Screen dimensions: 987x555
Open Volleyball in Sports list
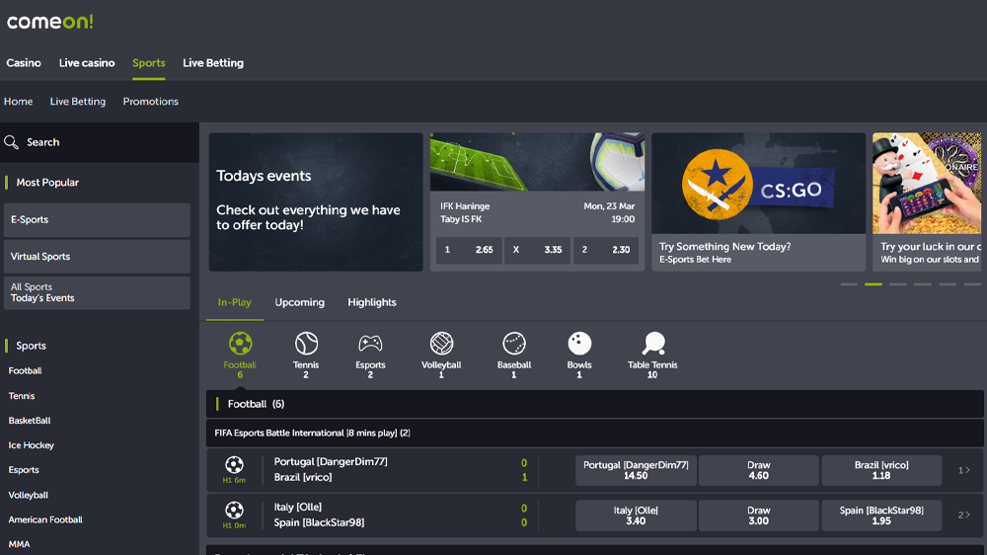(x=29, y=495)
